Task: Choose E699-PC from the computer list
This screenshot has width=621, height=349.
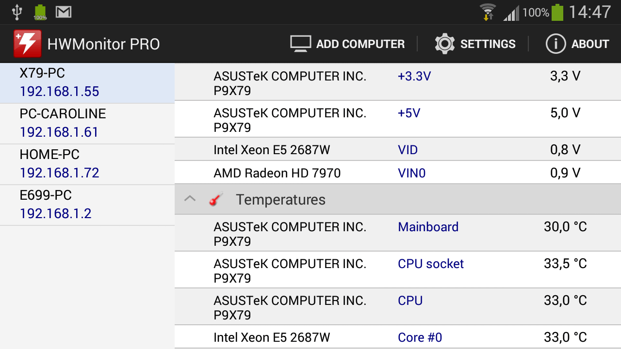Action: click(87, 205)
